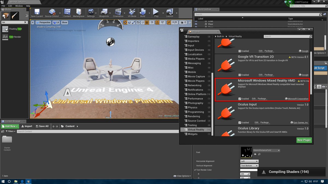The height and width of the screenshot is (184, 328).
Task: Toggle Enabled checkbox for Oculus Input
Action: 240,123
